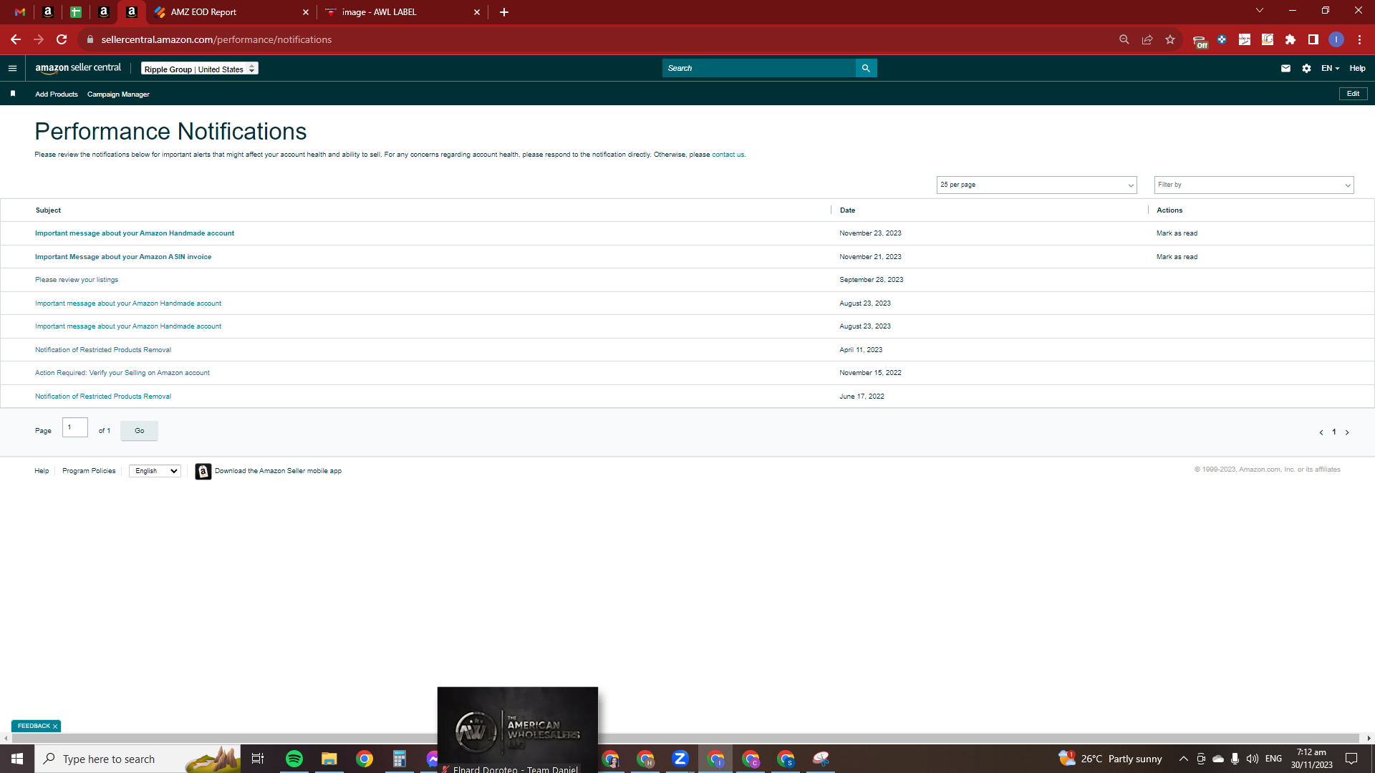Click the page number input box
Image resolution: width=1375 pixels, height=773 pixels.
75,427
